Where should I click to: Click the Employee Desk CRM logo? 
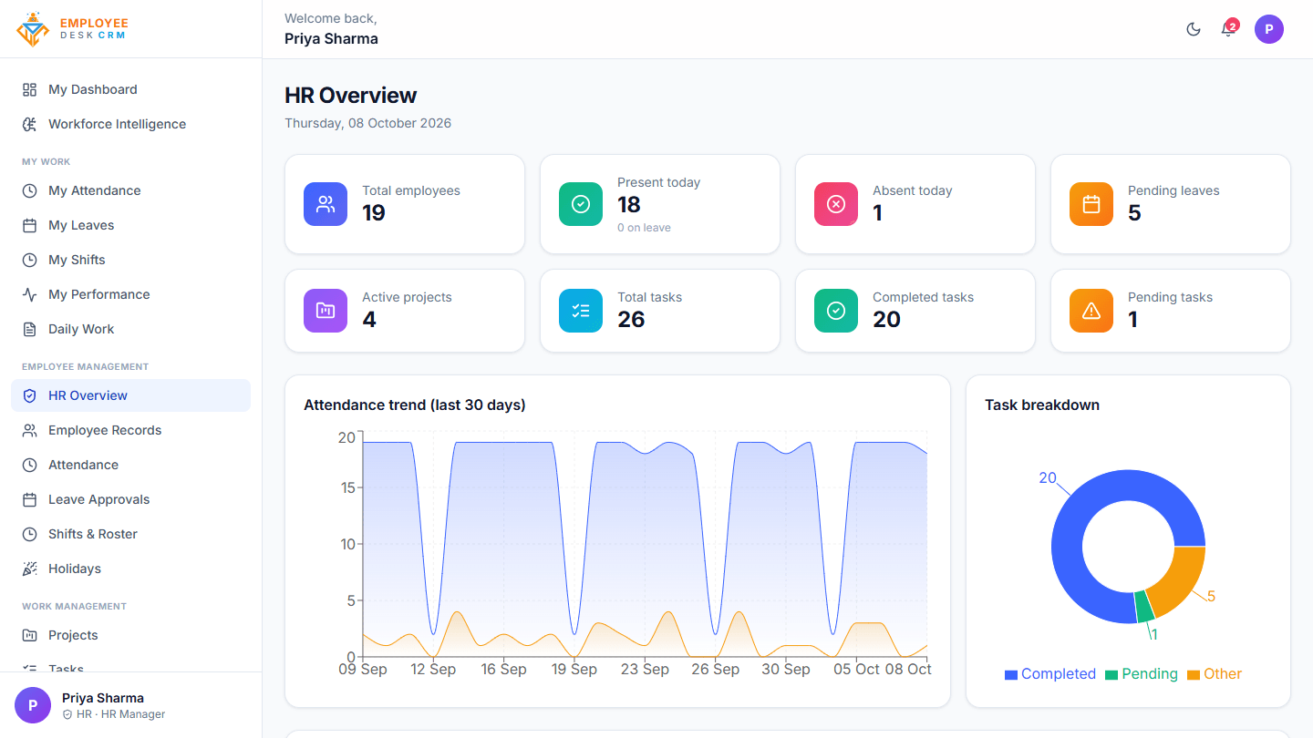pyautogui.click(x=73, y=29)
